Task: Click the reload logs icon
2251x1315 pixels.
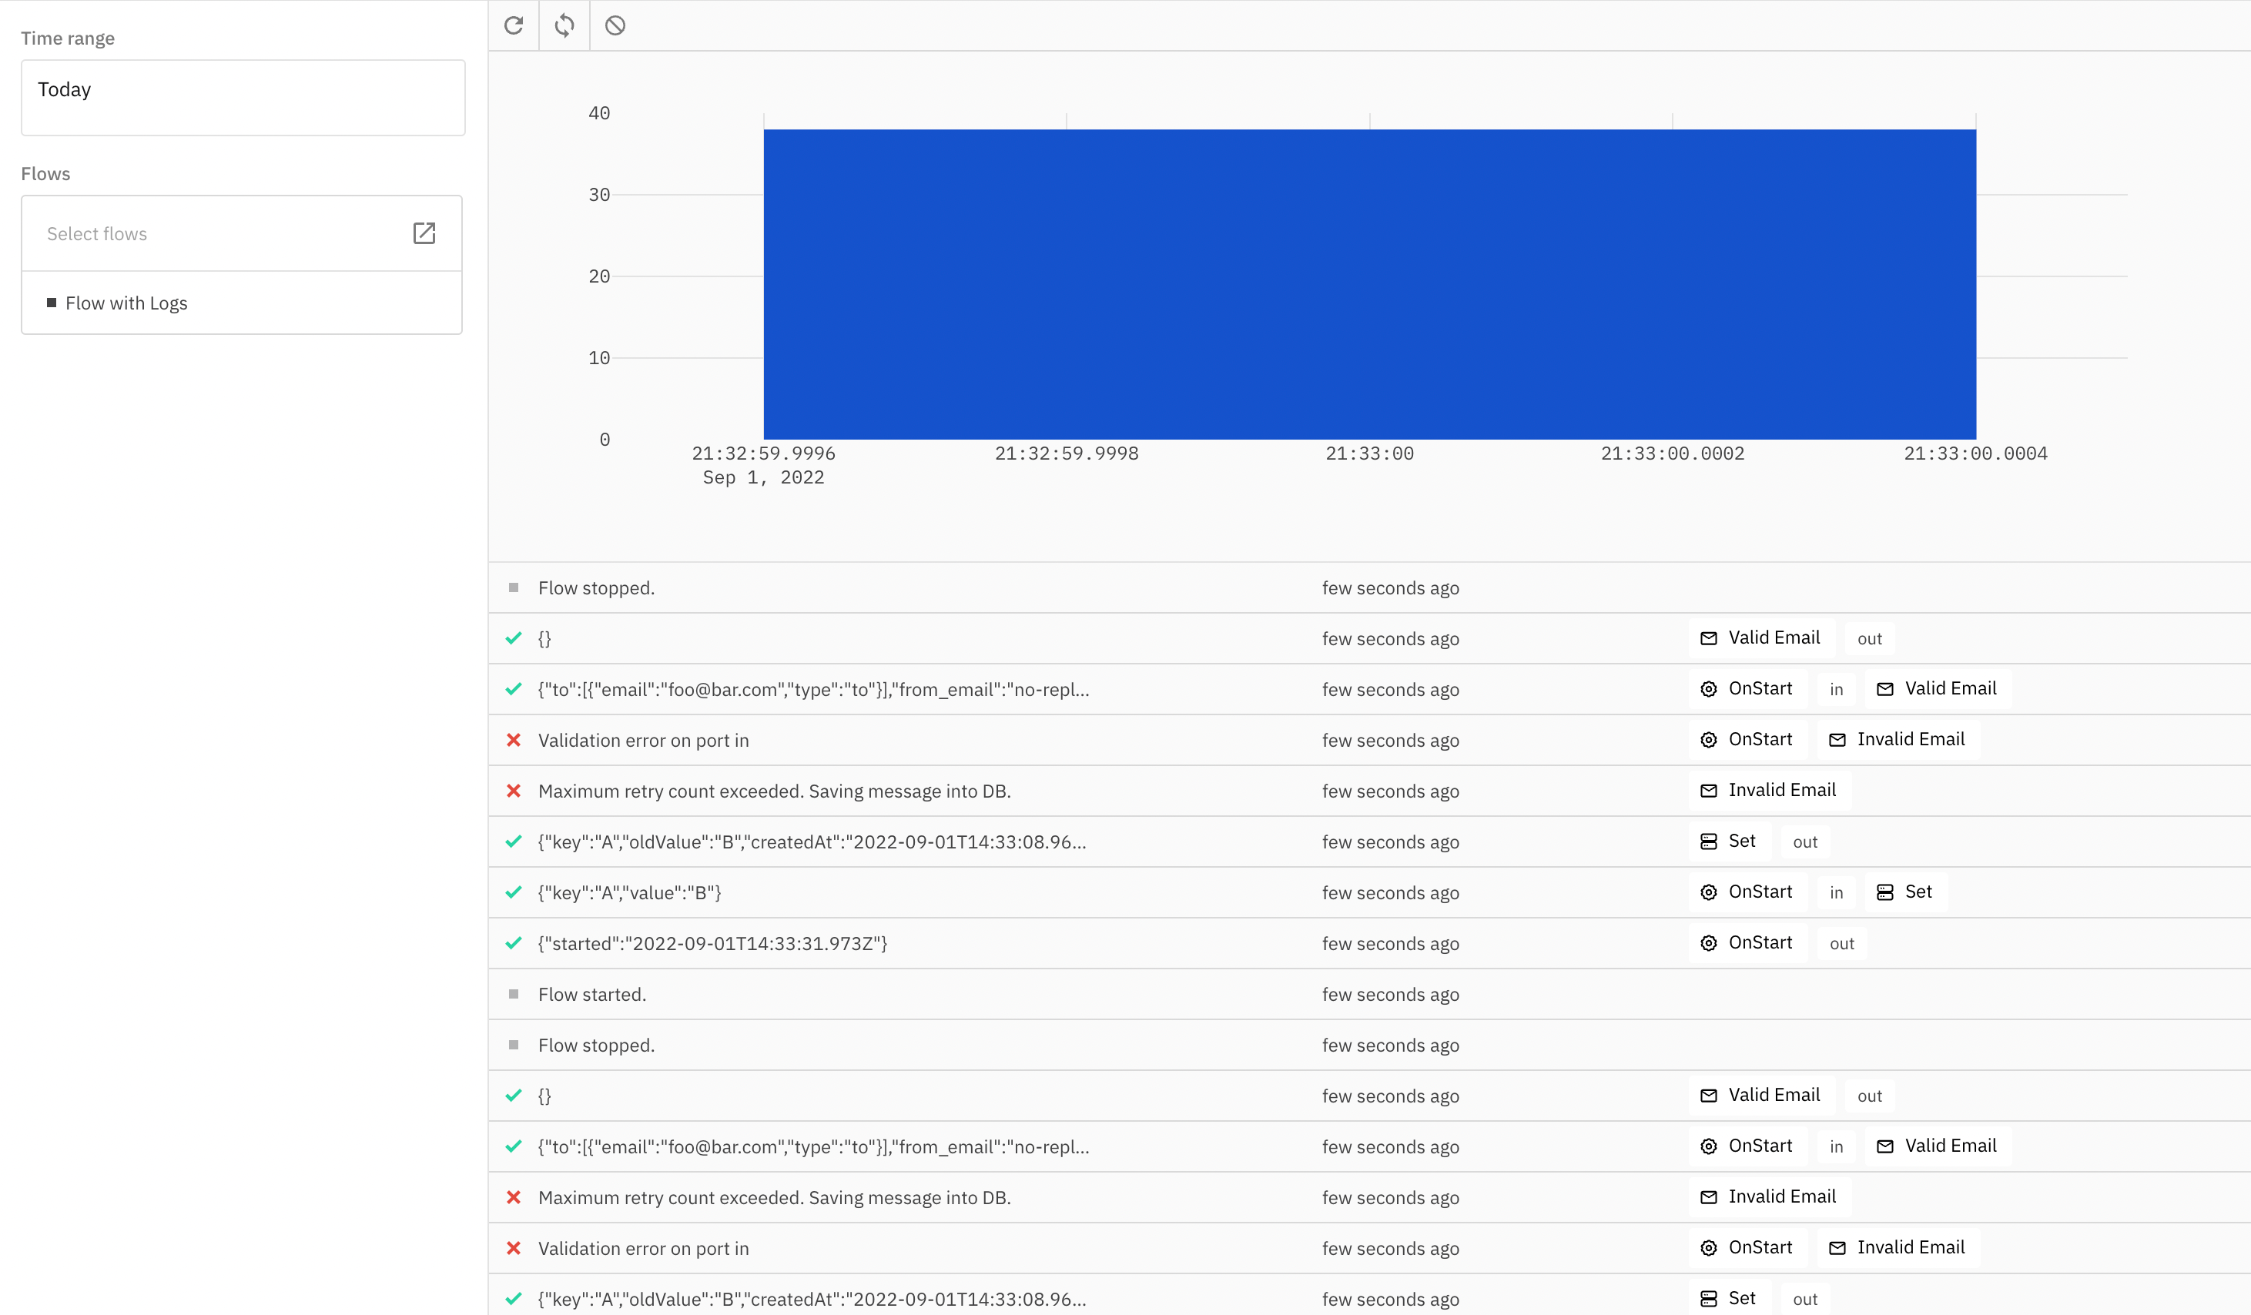Action: [514, 25]
